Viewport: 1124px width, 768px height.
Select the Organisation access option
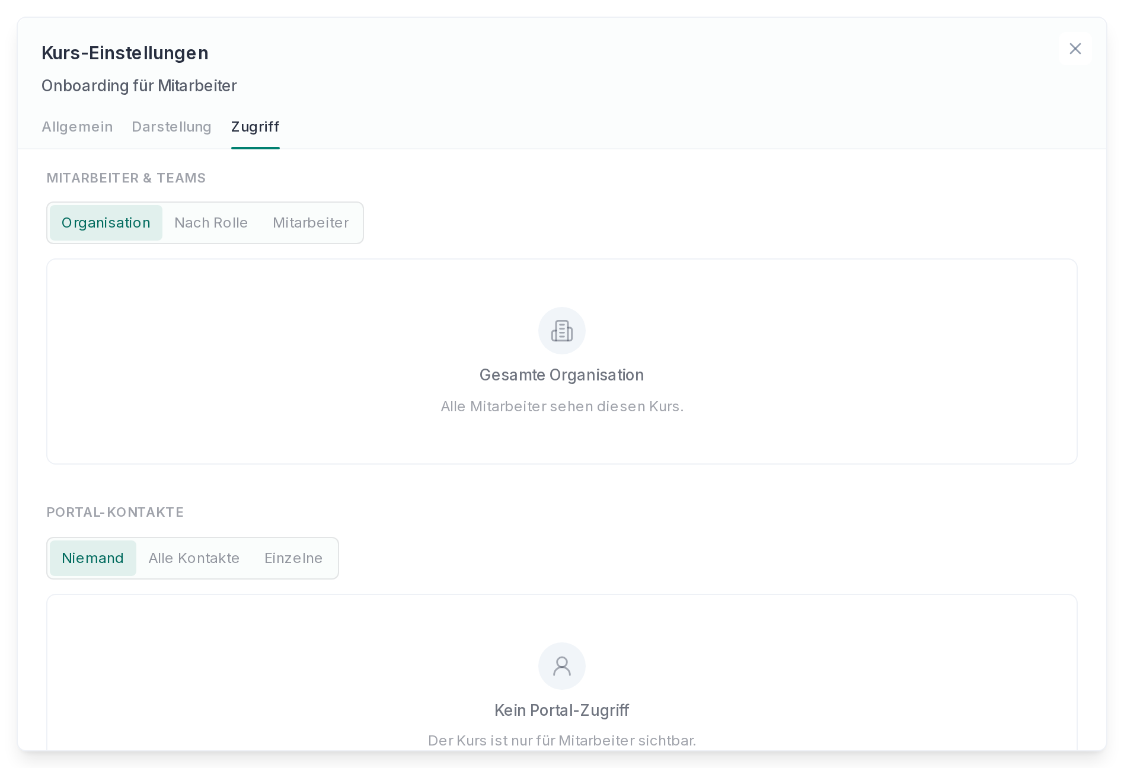coord(106,223)
